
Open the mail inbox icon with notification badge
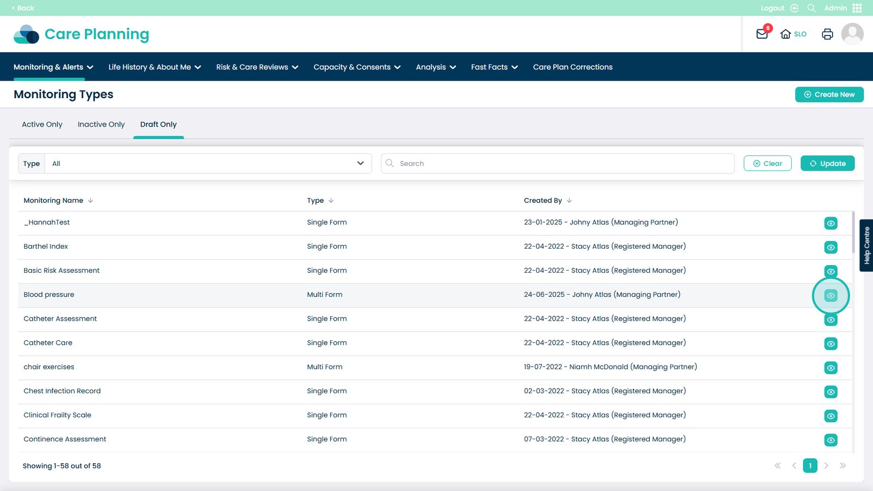(x=762, y=34)
